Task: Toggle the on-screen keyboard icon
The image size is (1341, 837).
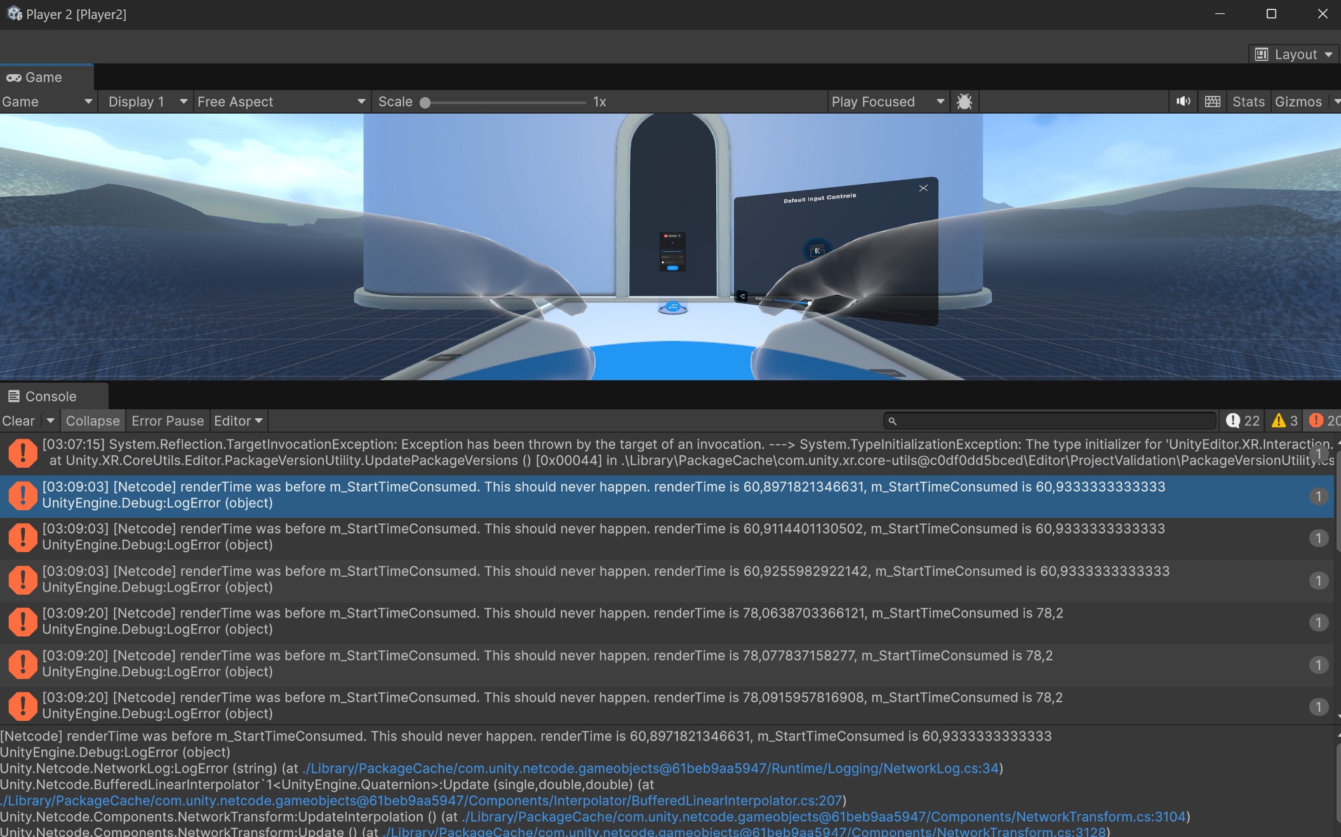Action: [x=1213, y=102]
